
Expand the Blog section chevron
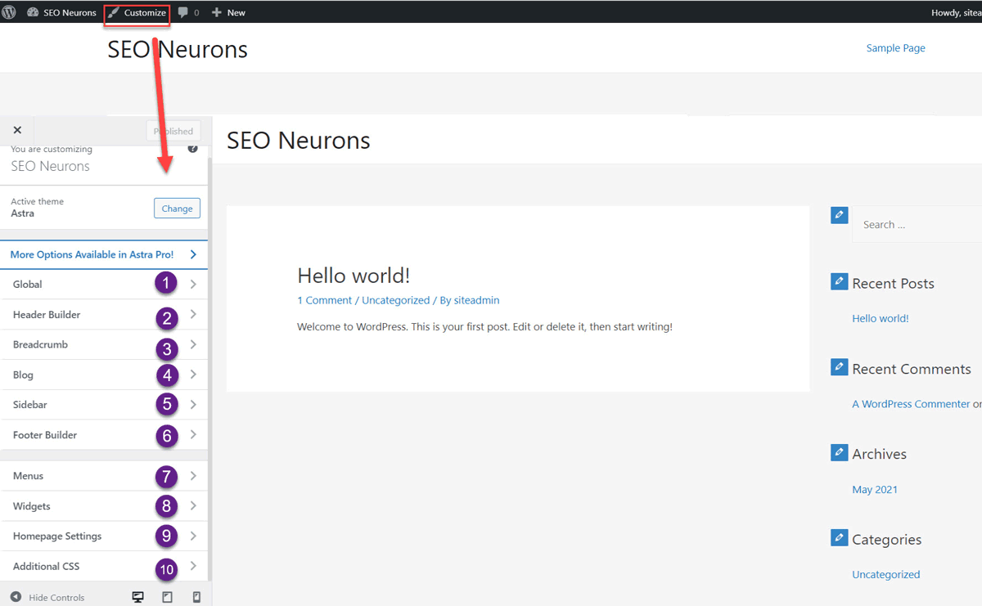(193, 375)
